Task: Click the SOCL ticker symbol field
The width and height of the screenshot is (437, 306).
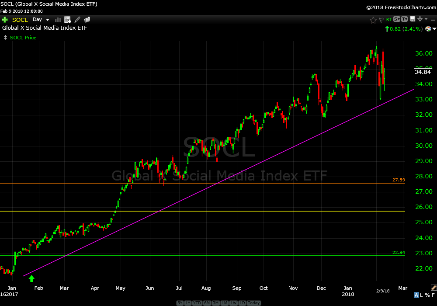Action: coord(20,20)
